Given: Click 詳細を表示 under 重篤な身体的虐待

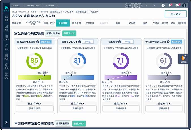Looking at the screenshot, I should click(35, 109).
